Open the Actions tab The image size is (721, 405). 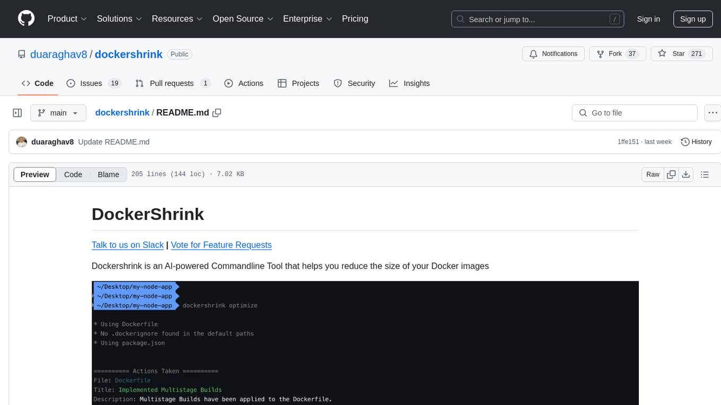pos(244,83)
